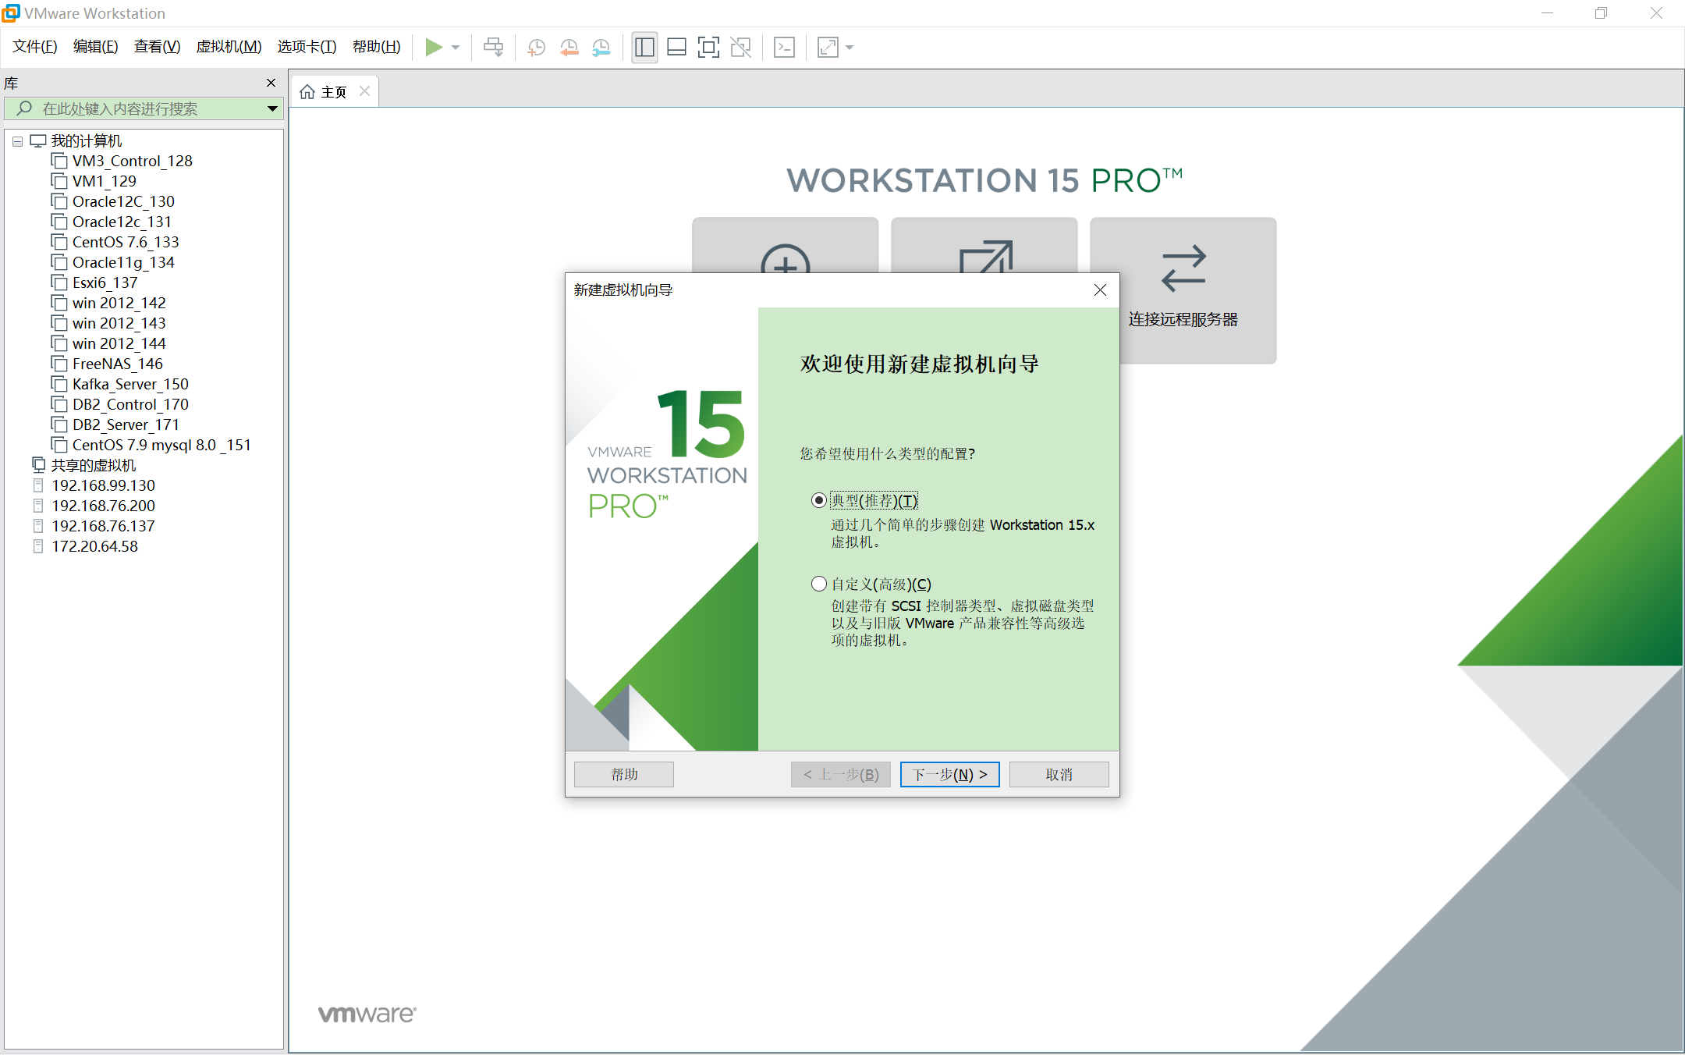
Task: Take a snapshot of the virtual machine
Action: (535, 47)
